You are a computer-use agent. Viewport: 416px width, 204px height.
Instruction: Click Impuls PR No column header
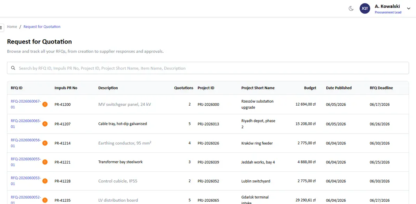[66, 88]
